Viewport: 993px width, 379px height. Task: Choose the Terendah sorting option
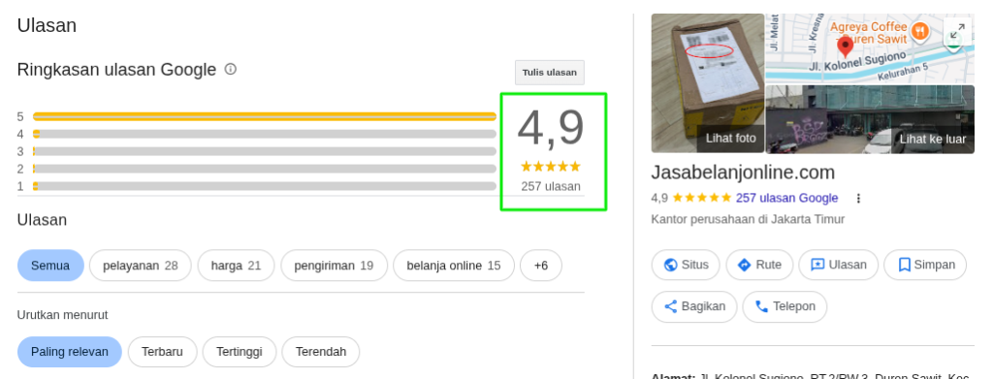(x=320, y=352)
